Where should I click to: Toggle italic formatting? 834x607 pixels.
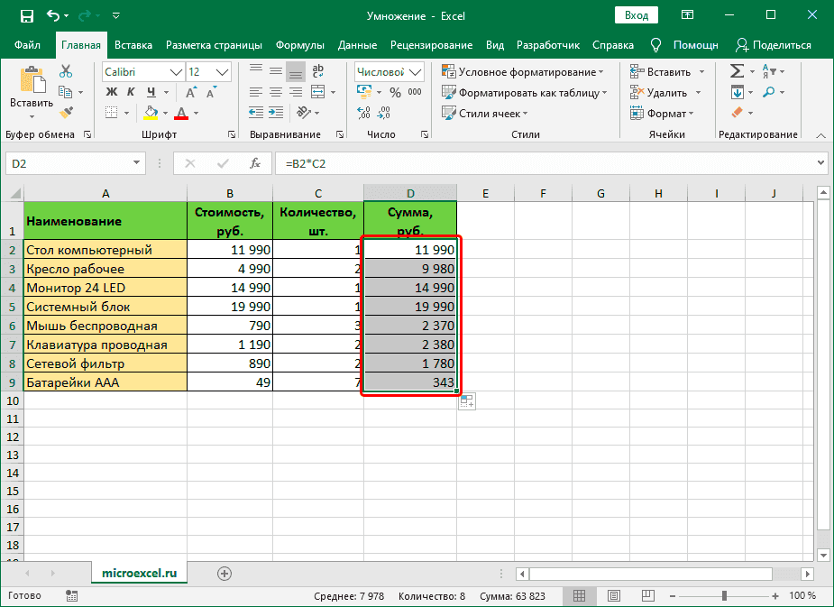[x=132, y=92]
